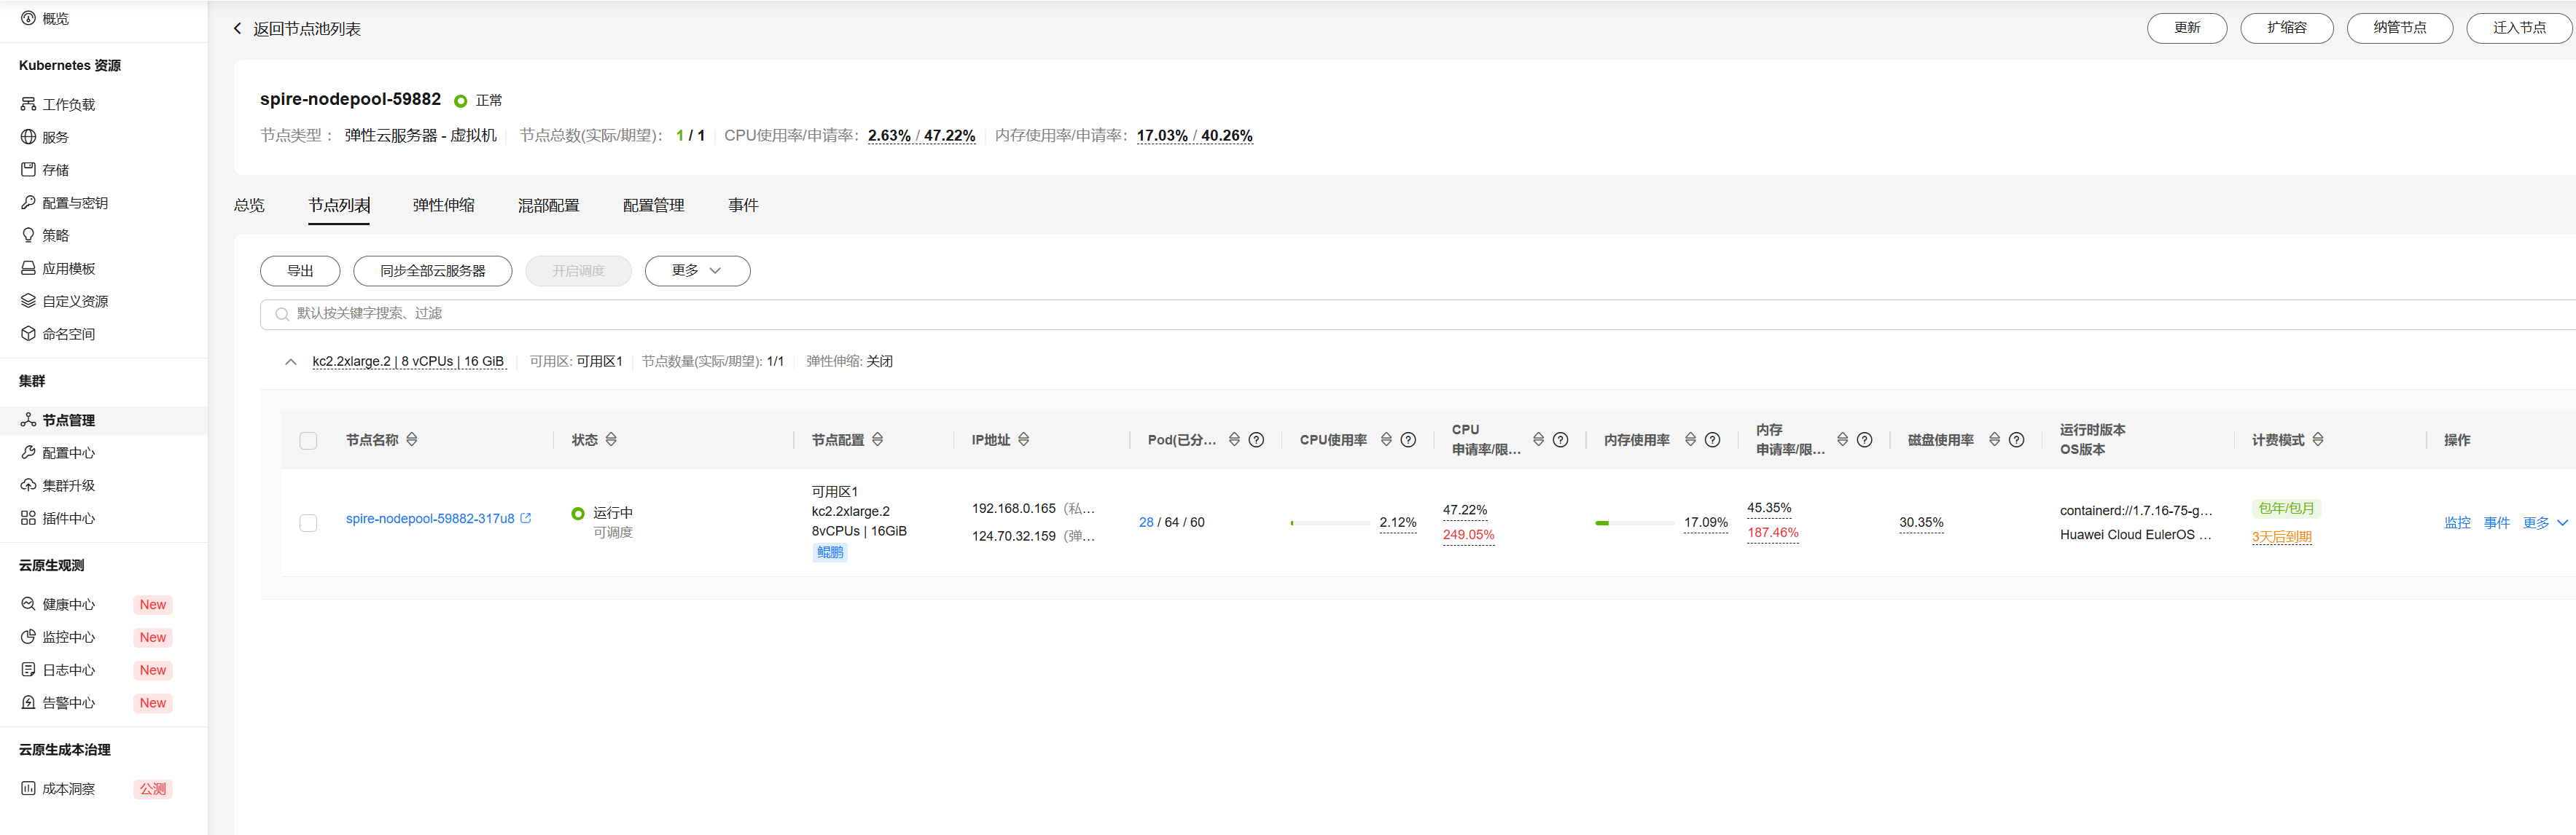Open external link icon beside node name
Image resolution: width=2576 pixels, height=835 pixels.
click(526, 518)
